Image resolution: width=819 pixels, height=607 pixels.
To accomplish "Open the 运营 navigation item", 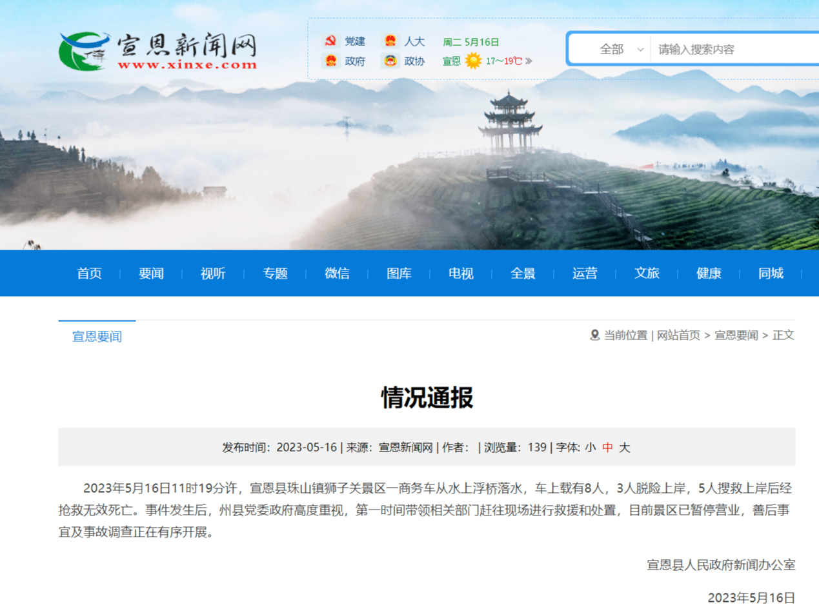I will [585, 274].
